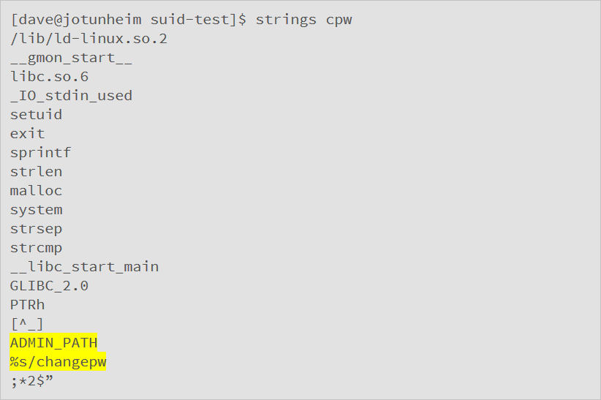Click the highlighted ADMIN_PATH text
The width and height of the screenshot is (601, 400).
coord(53,343)
